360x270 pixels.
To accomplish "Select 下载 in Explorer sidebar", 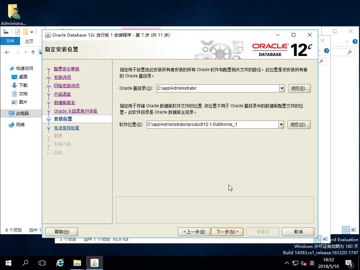I will click(23, 85).
